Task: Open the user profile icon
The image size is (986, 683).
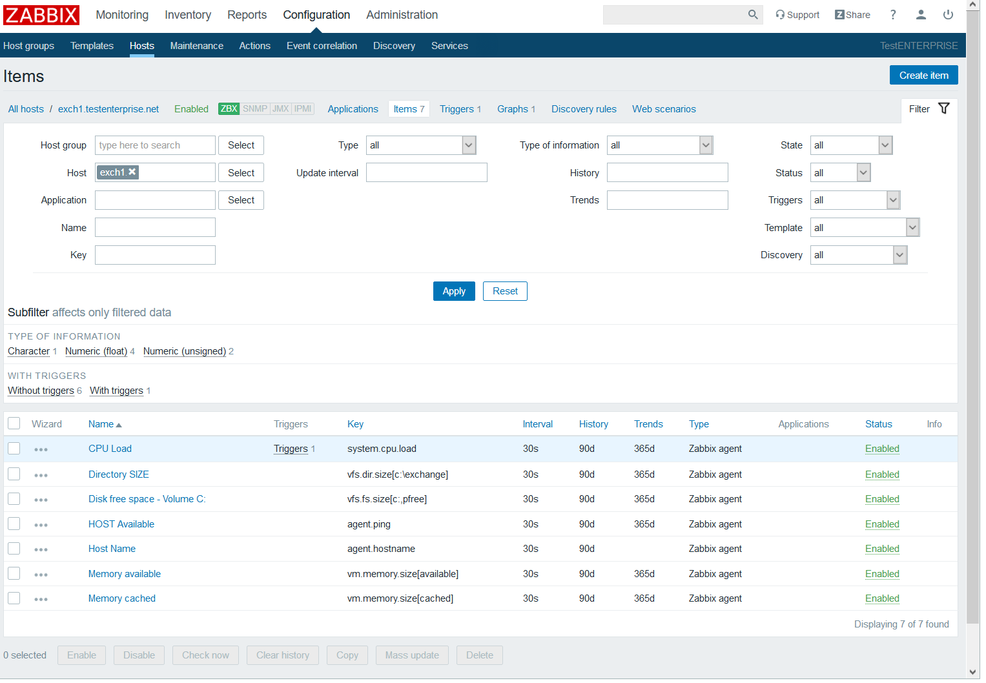Action: click(921, 15)
